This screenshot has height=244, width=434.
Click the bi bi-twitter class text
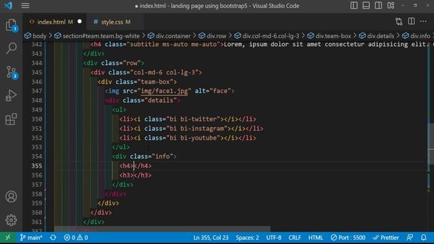coord(193,119)
